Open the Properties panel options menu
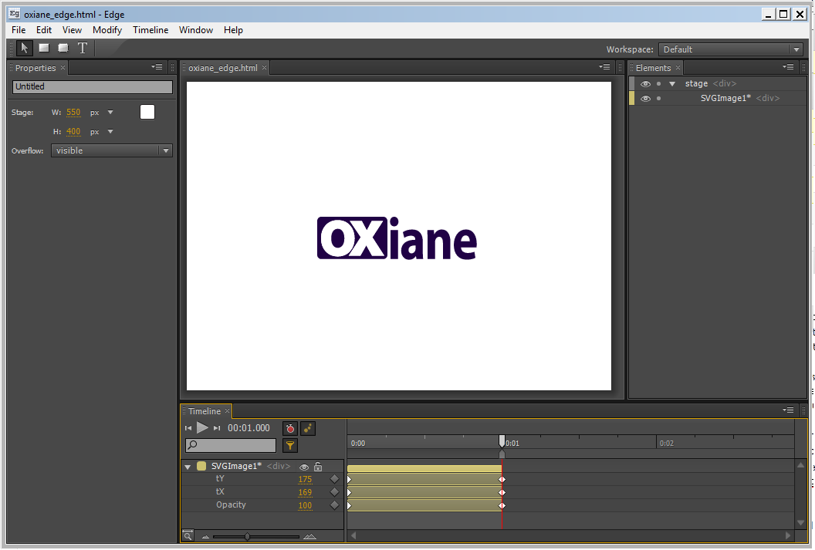 click(157, 67)
